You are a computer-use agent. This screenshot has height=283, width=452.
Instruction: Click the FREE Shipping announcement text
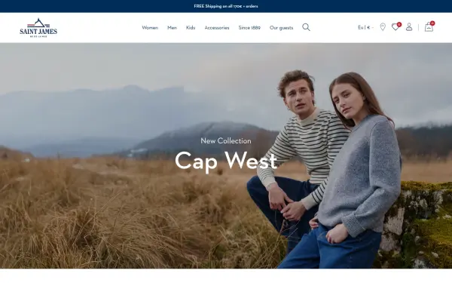click(226, 6)
